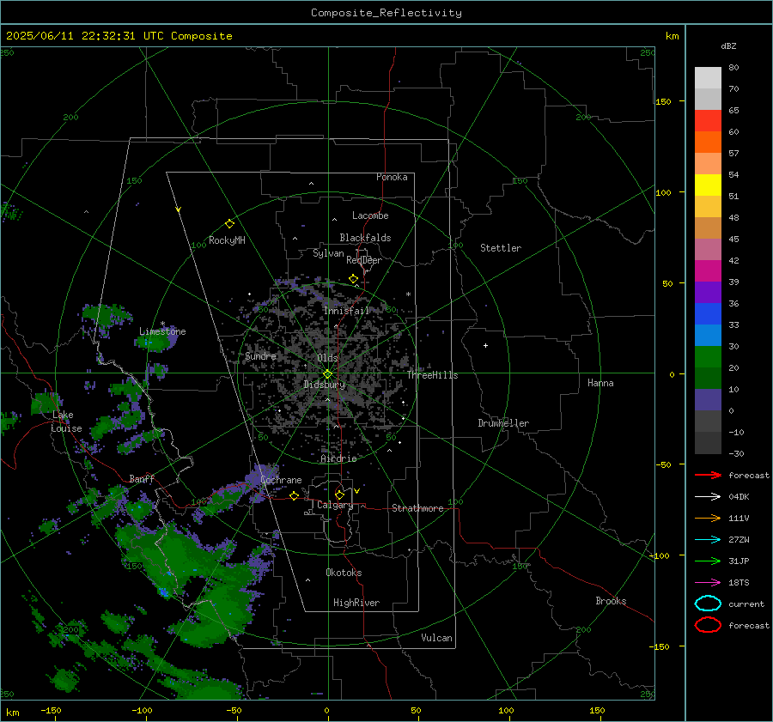Click the Limestone label

click(x=162, y=331)
